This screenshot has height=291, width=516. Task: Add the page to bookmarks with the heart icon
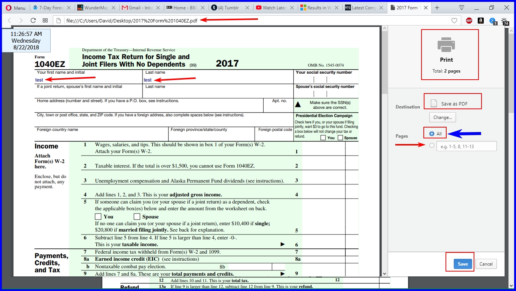454,21
